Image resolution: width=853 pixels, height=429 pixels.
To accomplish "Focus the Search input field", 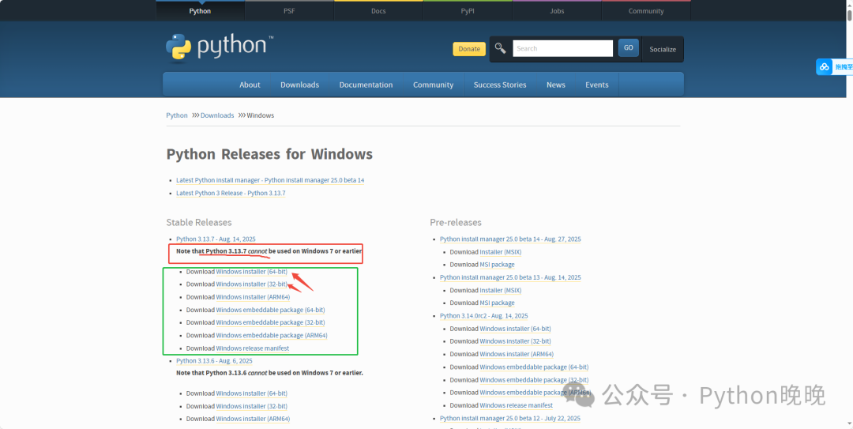I will pos(562,48).
